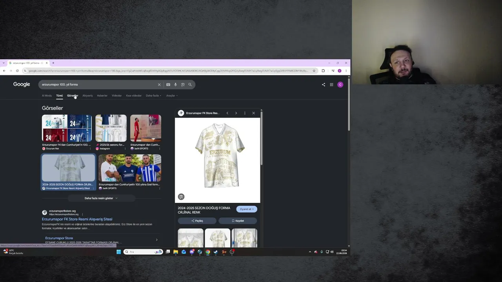Open File Explorer from the taskbar

pyautogui.click(x=176, y=252)
